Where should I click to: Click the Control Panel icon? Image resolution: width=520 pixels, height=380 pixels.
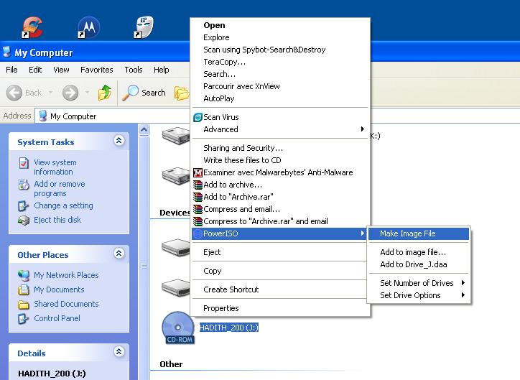[x=23, y=319]
